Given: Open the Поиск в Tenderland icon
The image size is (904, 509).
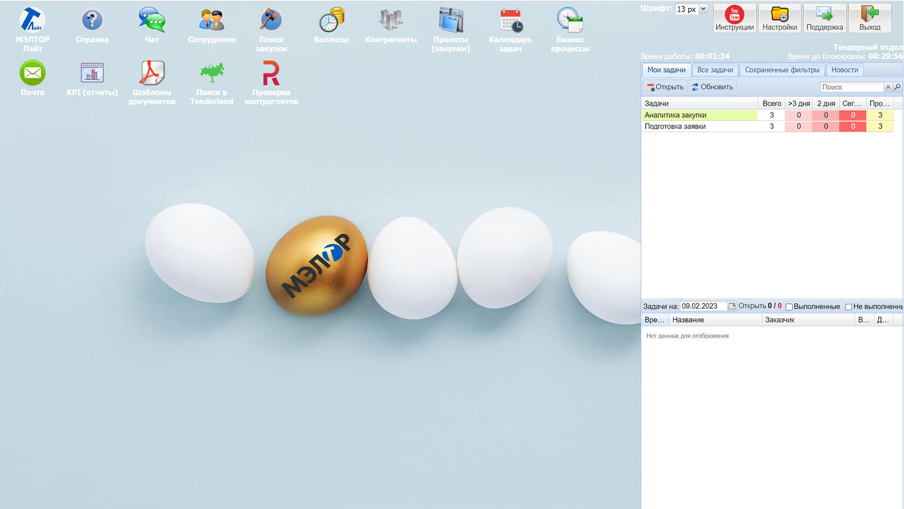Looking at the screenshot, I should [211, 83].
